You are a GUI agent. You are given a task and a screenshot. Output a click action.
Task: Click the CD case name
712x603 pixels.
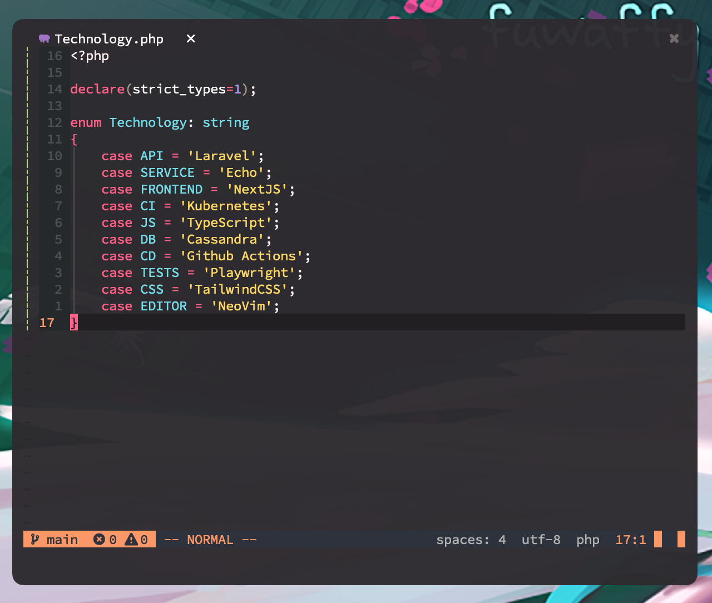point(148,256)
